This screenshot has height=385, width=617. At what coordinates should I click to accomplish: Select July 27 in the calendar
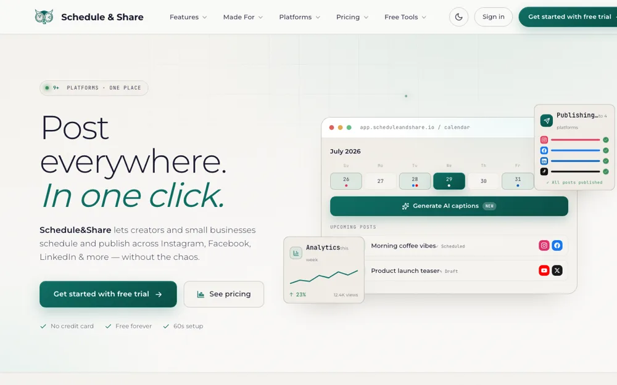[x=380, y=181]
